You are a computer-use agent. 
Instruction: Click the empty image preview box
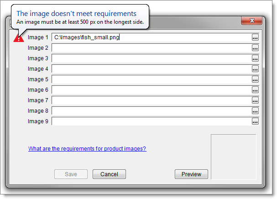coord(233,157)
